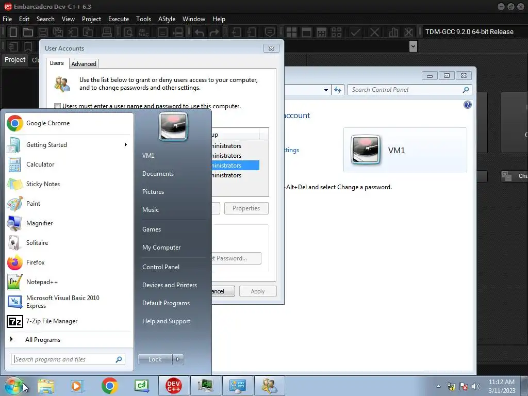This screenshot has height=396, width=528.
Task: Open the Execute menu
Action: (119, 19)
